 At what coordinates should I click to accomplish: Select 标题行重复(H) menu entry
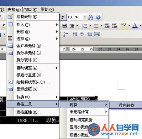tap(33, 75)
